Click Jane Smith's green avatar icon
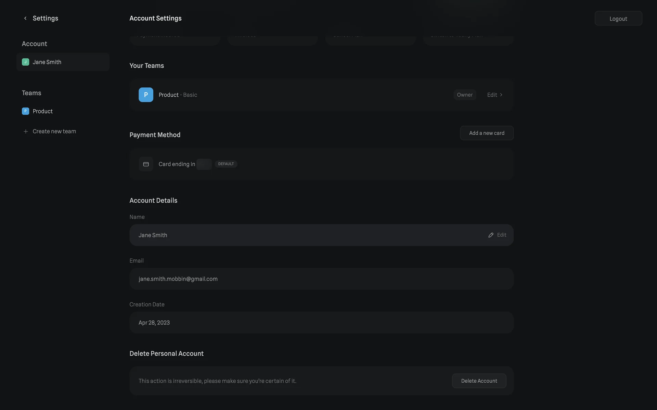The height and width of the screenshot is (410, 657). [25, 62]
